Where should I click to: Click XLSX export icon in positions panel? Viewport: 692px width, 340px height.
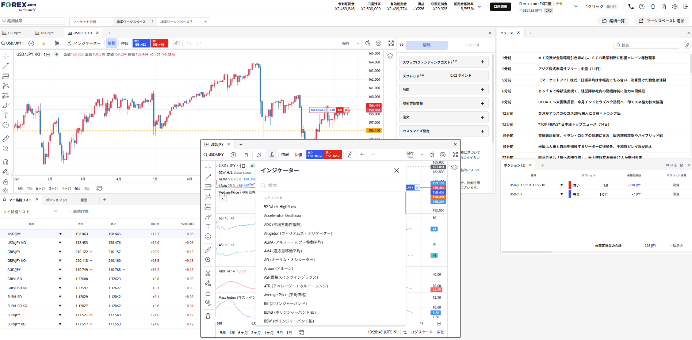tap(671, 165)
